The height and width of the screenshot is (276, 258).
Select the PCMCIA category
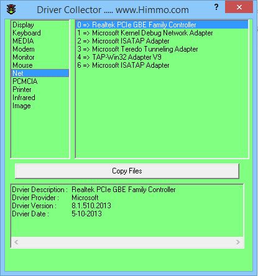point(40,81)
